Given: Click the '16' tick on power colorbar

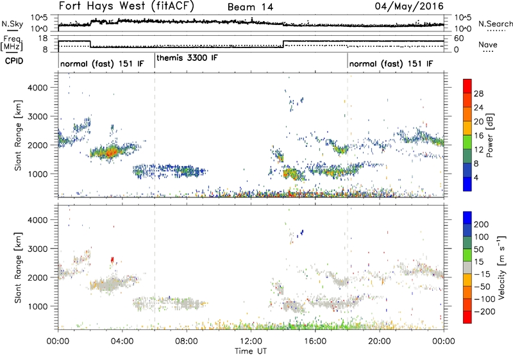Looking at the screenshot, I should [x=478, y=136].
